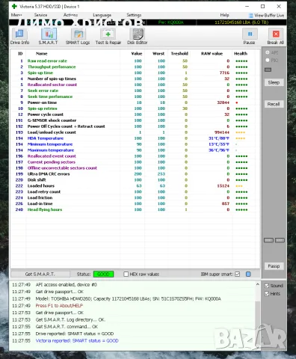Screen dimensions: 296x359
Task: Open the Drive Info panel
Action: pyautogui.click(x=19, y=37)
